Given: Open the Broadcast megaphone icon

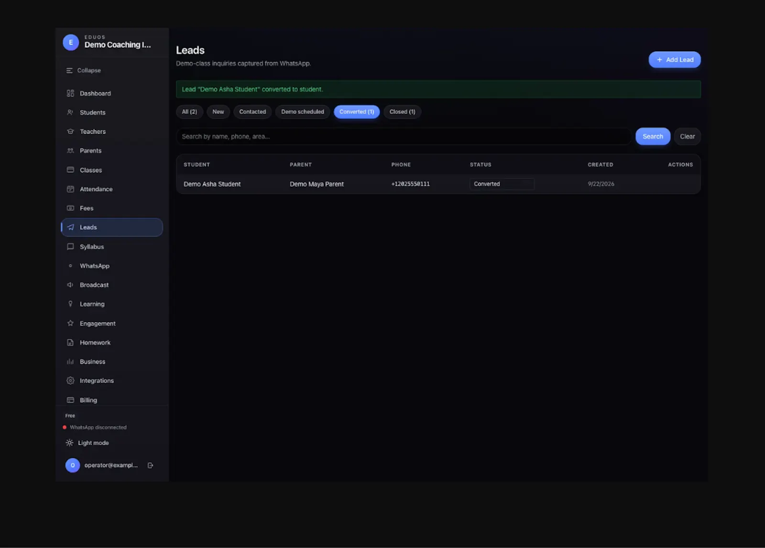Looking at the screenshot, I should (x=70, y=285).
